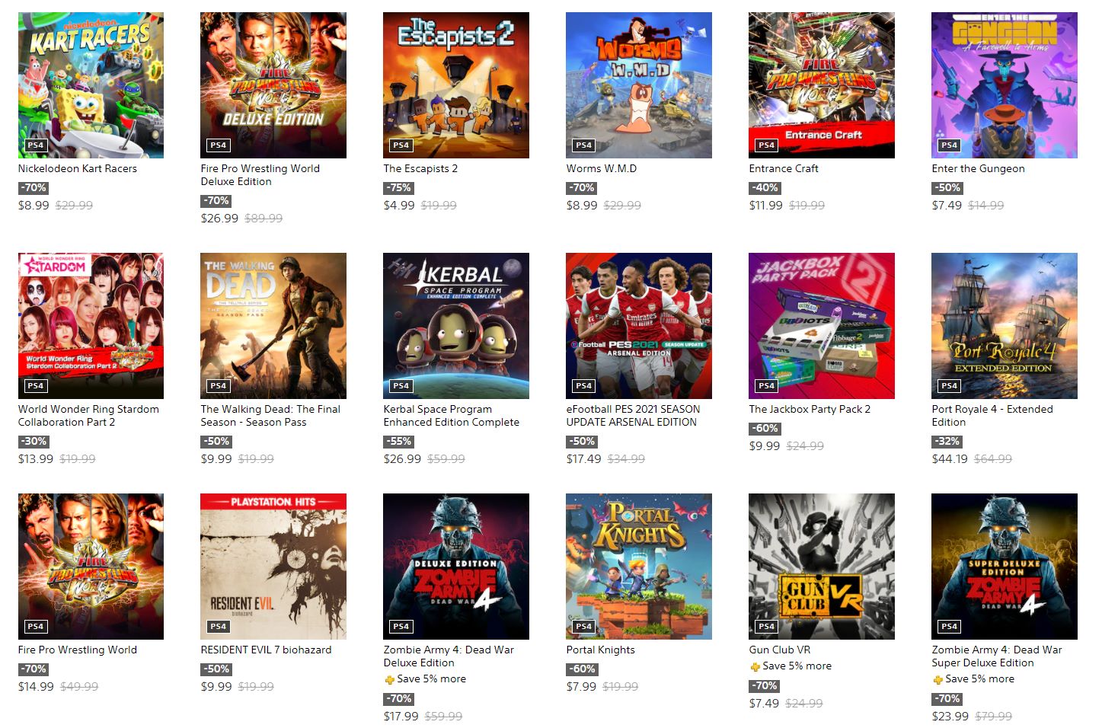Click PS Plus icon under Zombie Army Deluxe Edition
This screenshot has height=728, width=1102.
(389, 679)
